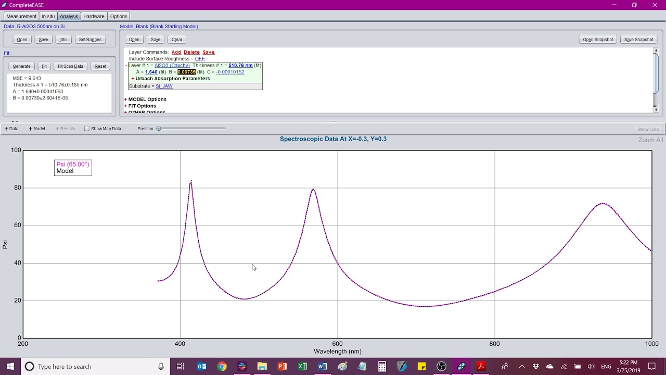The height and width of the screenshot is (375, 666).
Task: Open the Options tab
Action: (x=119, y=16)
